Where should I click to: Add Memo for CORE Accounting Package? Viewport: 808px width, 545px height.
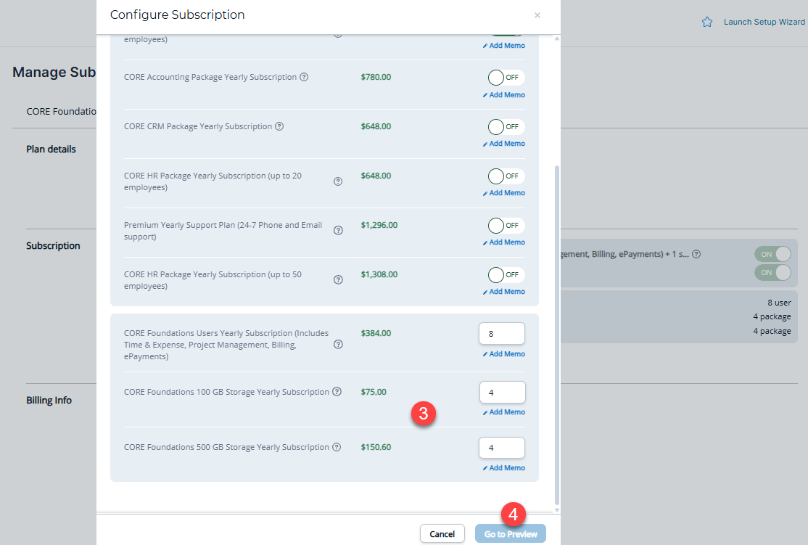click(504, 95)
